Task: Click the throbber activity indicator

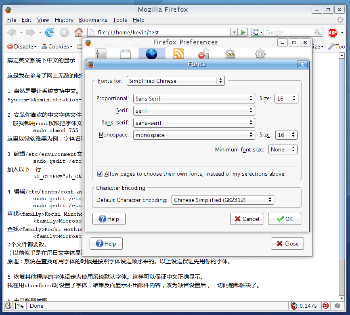Action: coord(340,20)
